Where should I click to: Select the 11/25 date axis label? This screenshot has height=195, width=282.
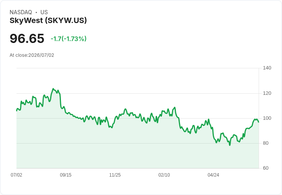(x=115, y=175)
